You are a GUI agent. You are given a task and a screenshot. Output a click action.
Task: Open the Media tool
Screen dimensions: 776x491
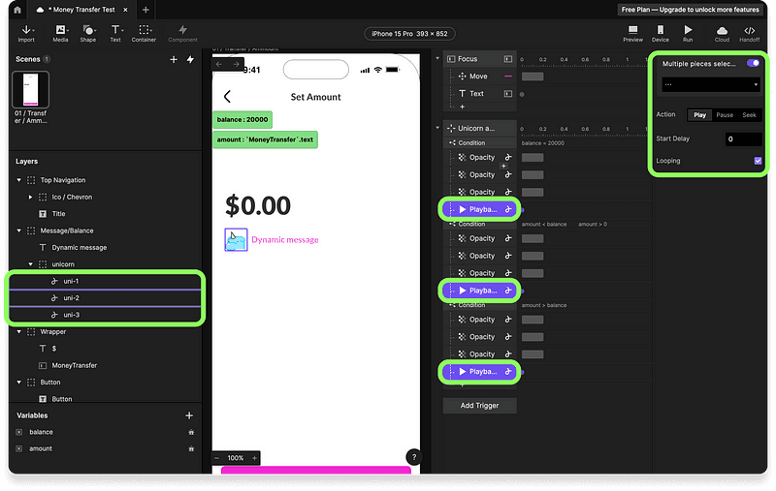coord(60,33)
